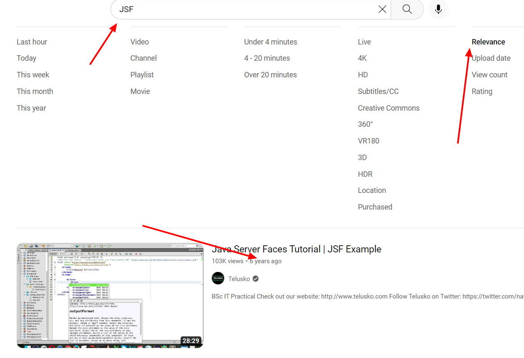Viewport: 524px width, 358px height.
Task: Clear the JSF search query with the X
Action: point(382,9)
